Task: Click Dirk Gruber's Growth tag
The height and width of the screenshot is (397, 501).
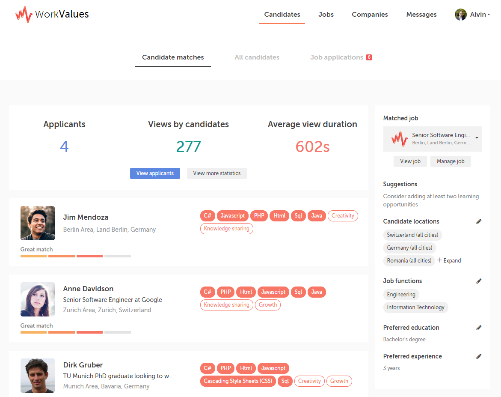Action: pyautogui.click(x=339, y=381)
